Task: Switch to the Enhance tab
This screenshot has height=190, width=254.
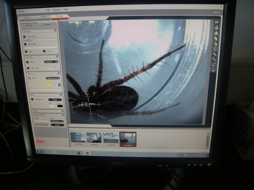Action: coord(47,24)
